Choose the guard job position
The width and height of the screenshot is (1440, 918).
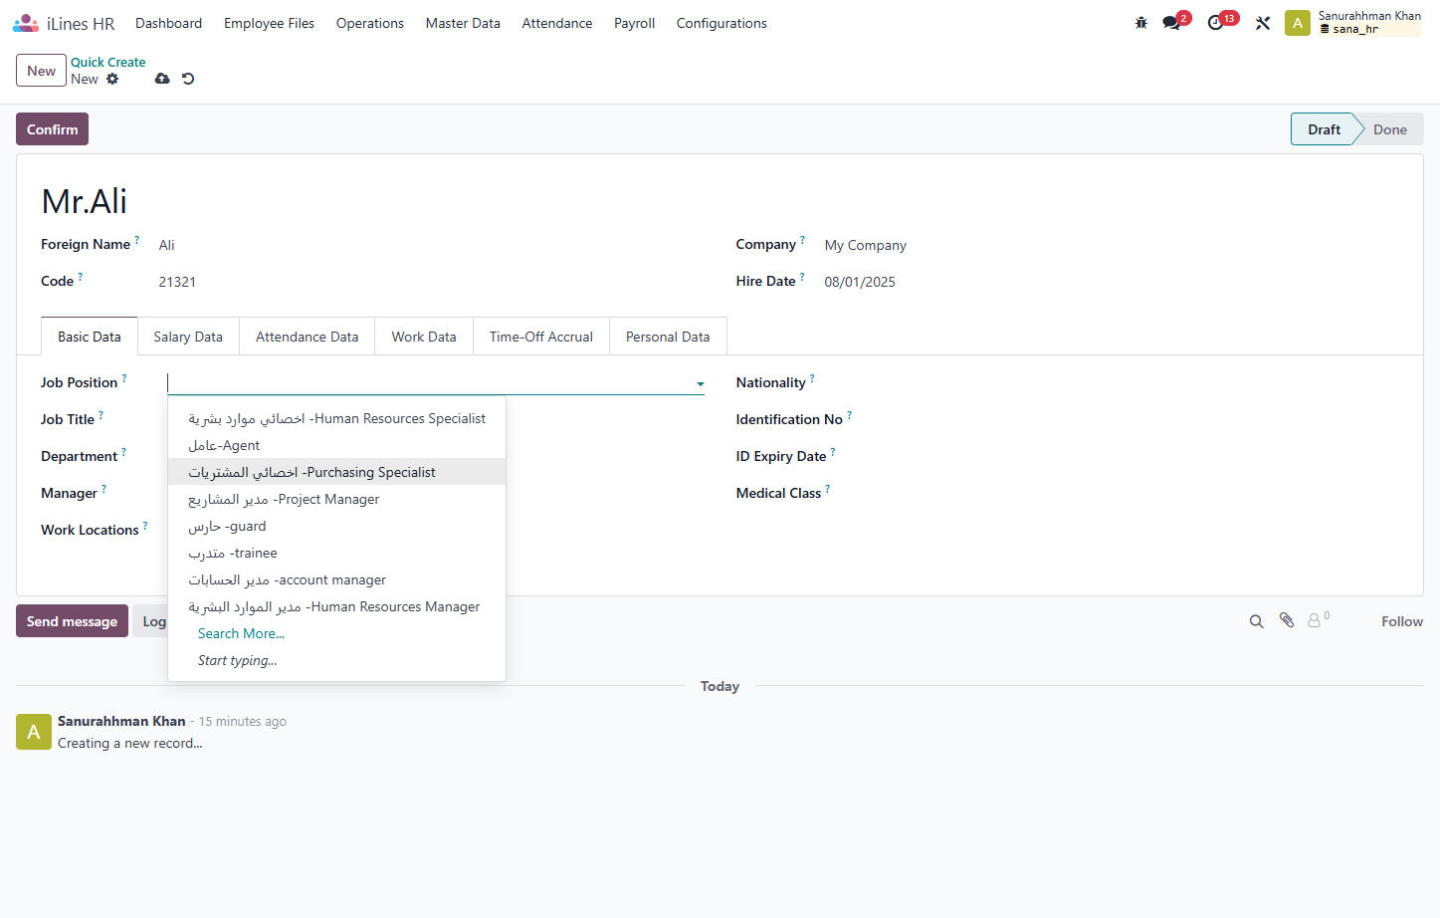tap(337, 526)
